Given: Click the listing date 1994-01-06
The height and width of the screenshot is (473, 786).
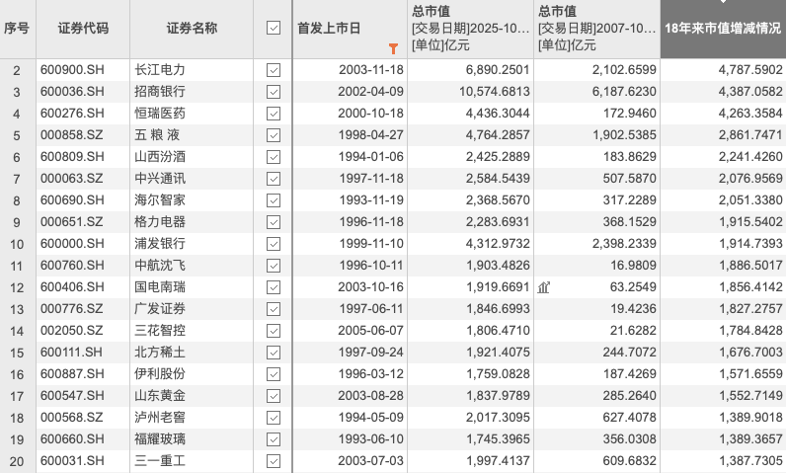Looking at the screenshot, I should coord(371,157).
